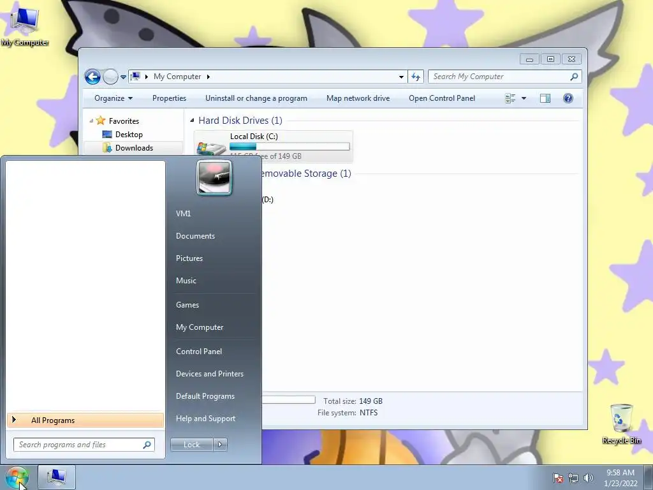Click the search magnifier in Explorer
The width and height of the screenshot is (653, 490).
click(574, 77)
